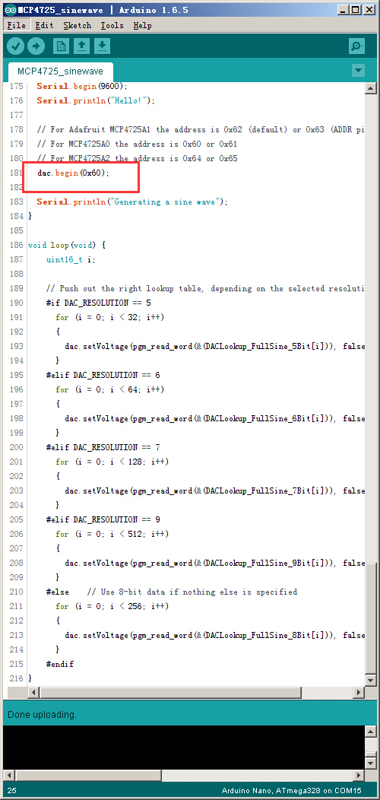This screenshot has height=800, width=380.
Task: Open a sketch with the Open icon
Action: [x=81, y=46]
